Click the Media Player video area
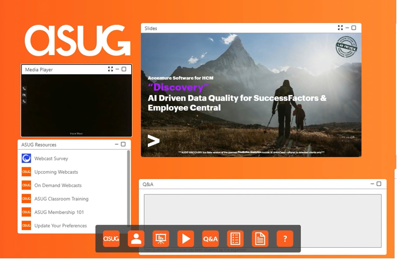Screen dimensions: 397x259 point(76,105)
